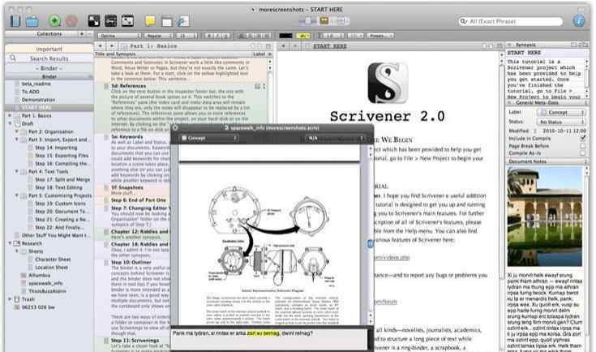Enable the Page Break Before checkbox

click(x=582, y=146)
